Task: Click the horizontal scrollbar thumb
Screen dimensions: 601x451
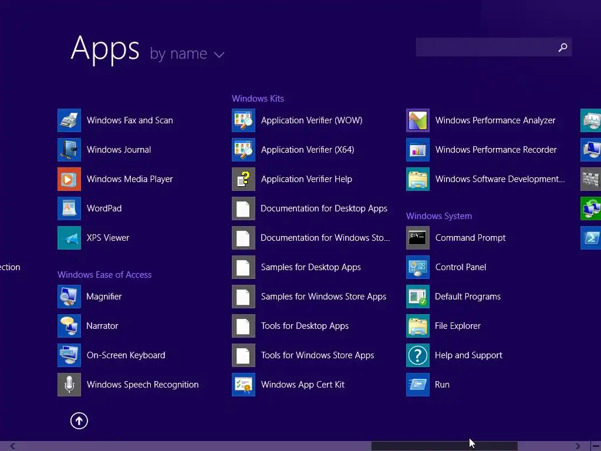Action: (444, 446)
